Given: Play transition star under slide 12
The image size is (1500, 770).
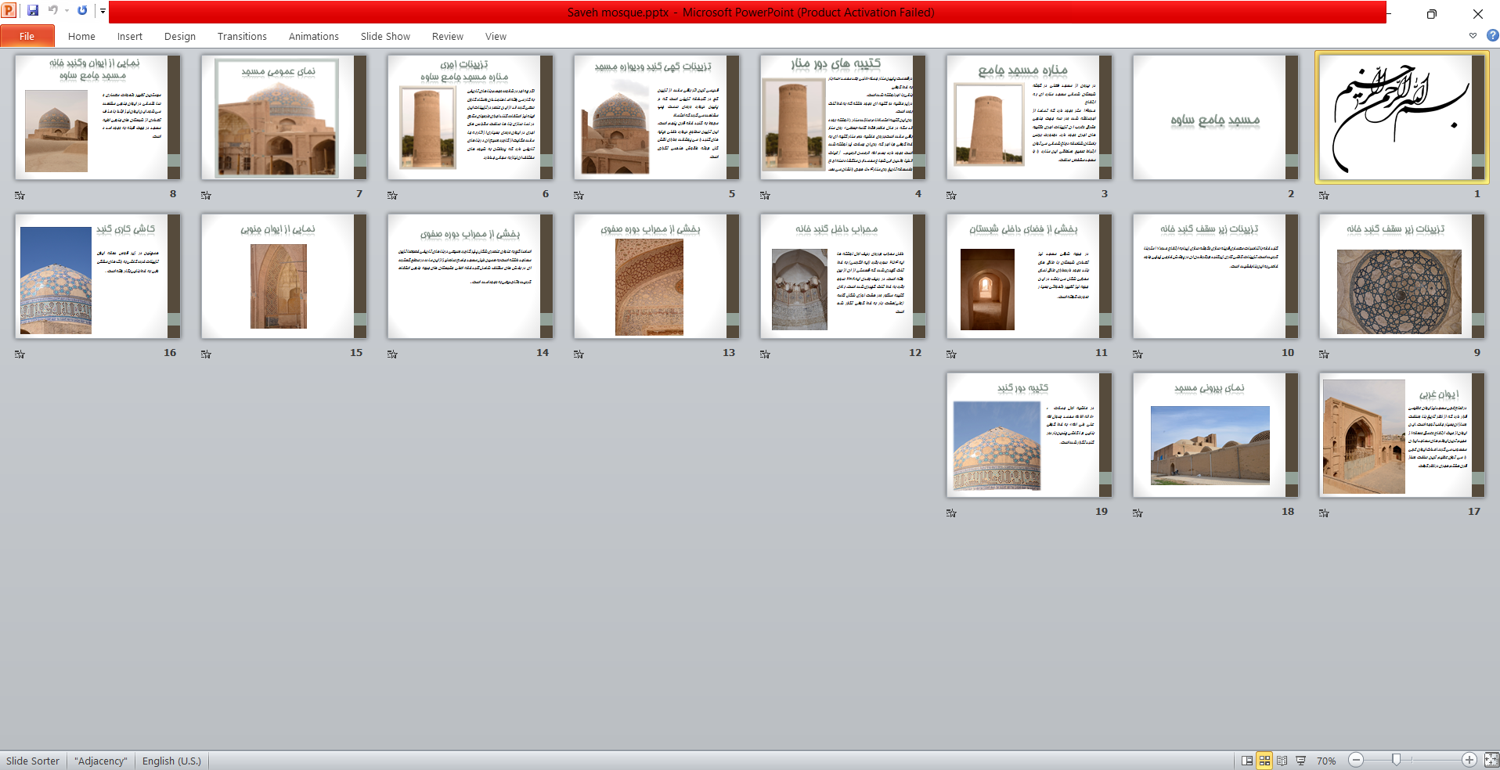Looking at the screenshot, I should pyautogui.click(x=765, y=354).
